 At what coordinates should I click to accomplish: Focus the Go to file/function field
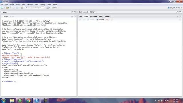point(35,8)
